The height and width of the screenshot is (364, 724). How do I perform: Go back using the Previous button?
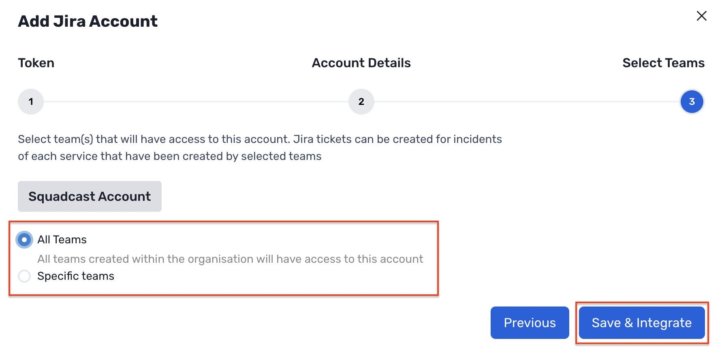coord(530,323)
